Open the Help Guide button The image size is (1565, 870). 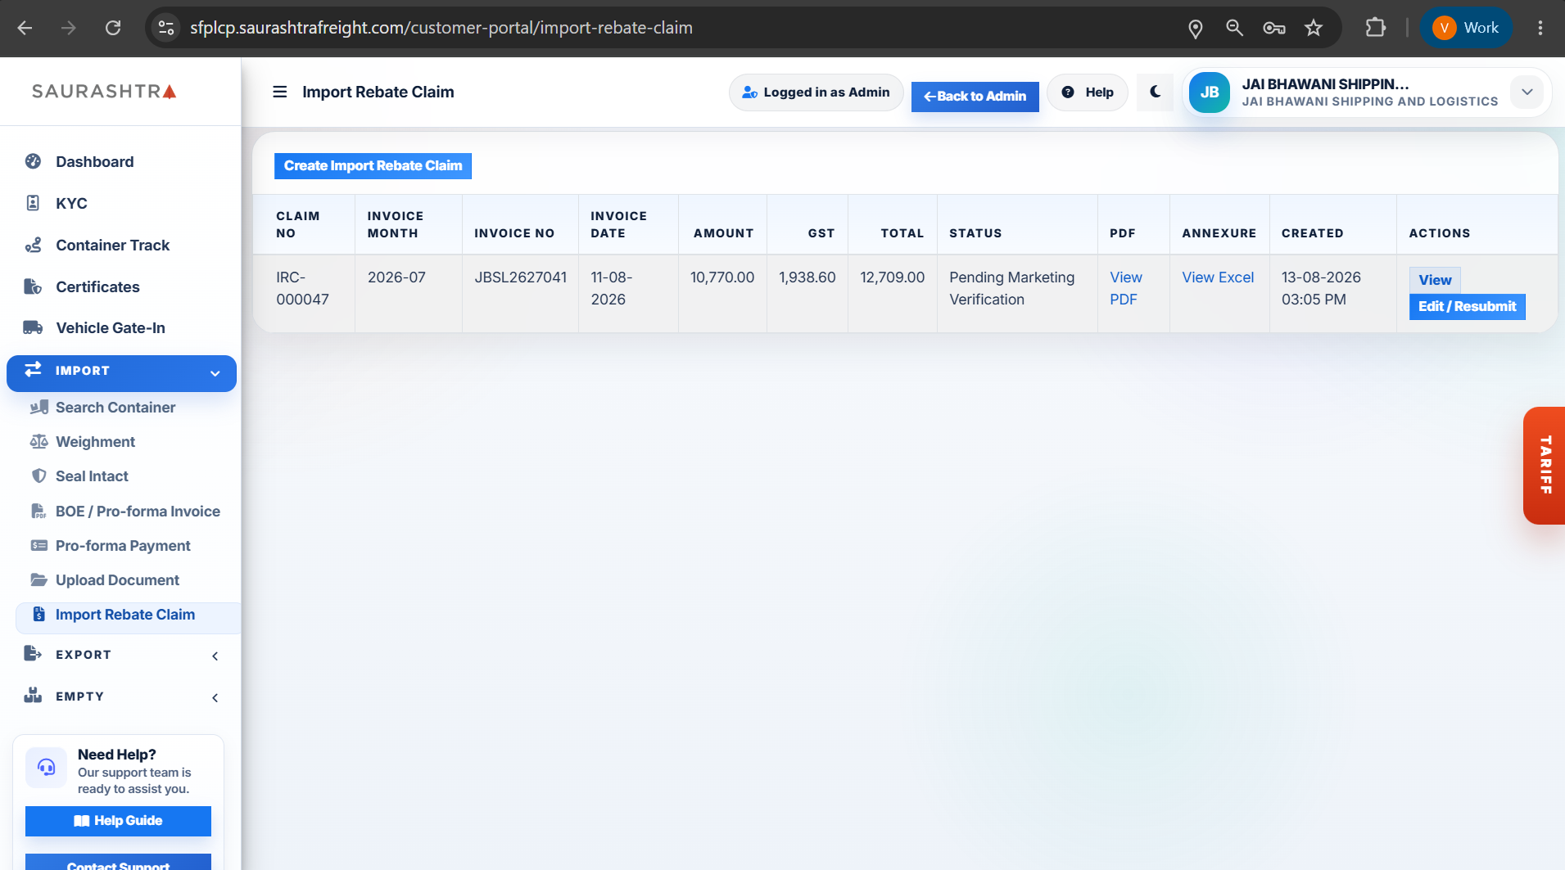tap(118, 821)
